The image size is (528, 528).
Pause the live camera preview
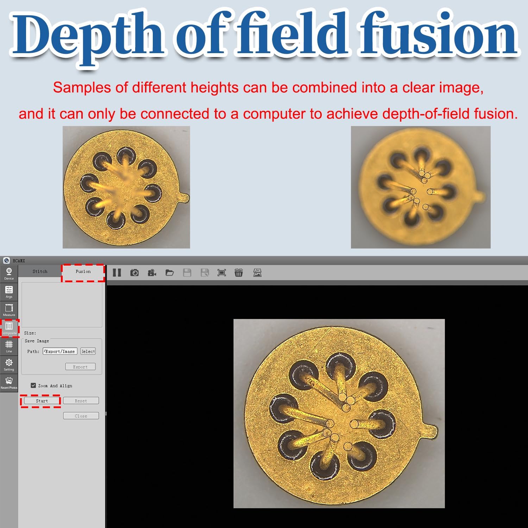point(117,272)
